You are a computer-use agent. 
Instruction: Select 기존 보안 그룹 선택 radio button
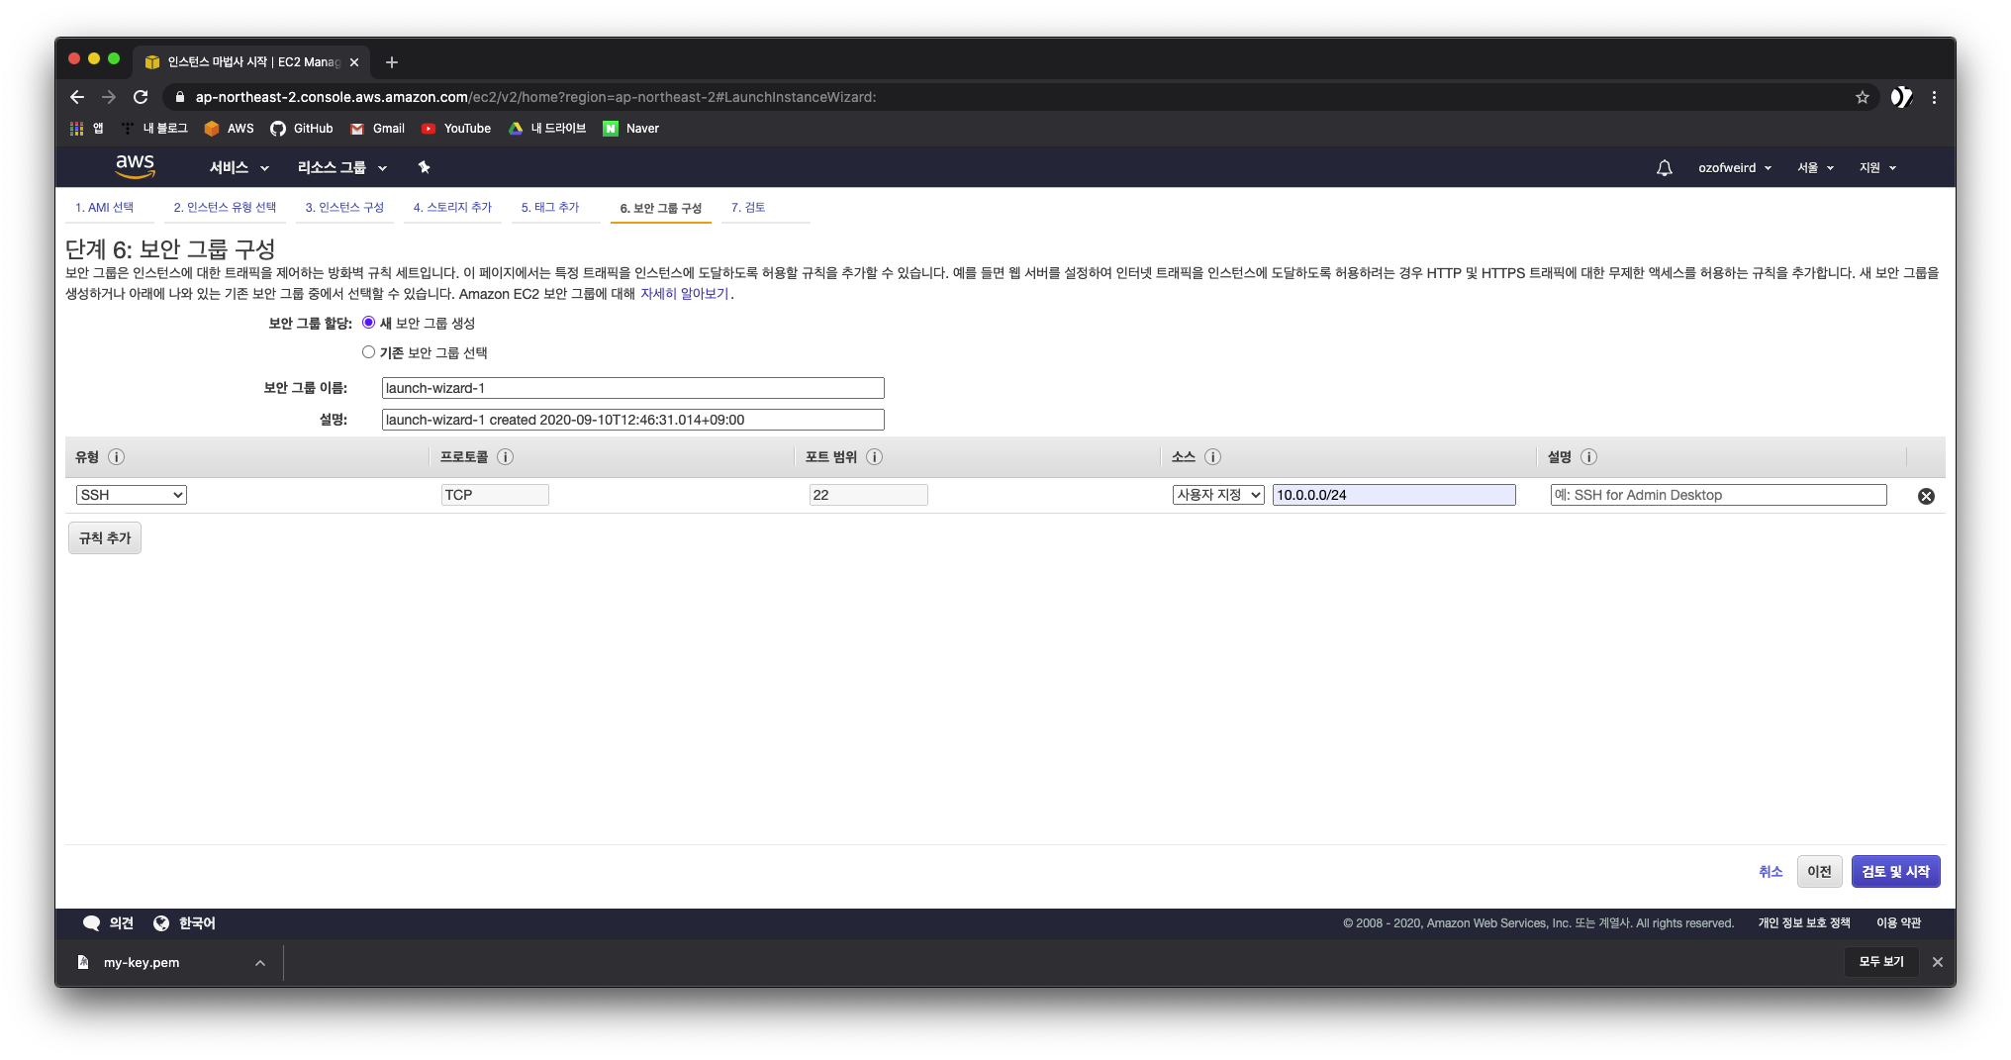tap(368, 352)
